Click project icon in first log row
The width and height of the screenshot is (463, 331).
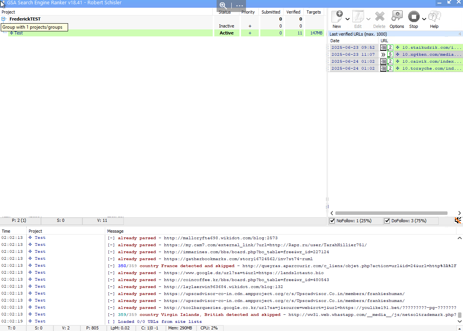coord(30,238)
